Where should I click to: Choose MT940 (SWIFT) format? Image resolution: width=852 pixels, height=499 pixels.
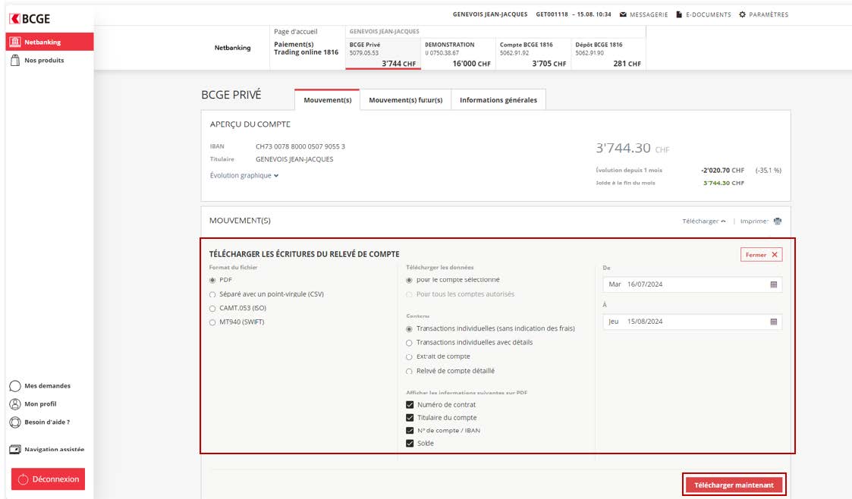(x=212, y=322)
